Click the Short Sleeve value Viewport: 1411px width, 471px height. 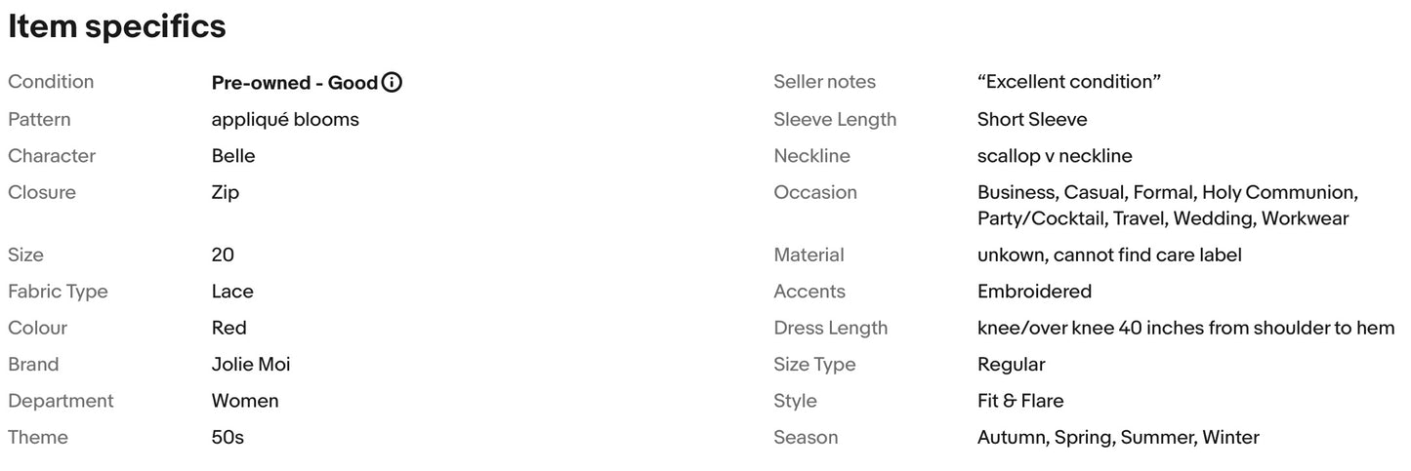pos(1032,120)
